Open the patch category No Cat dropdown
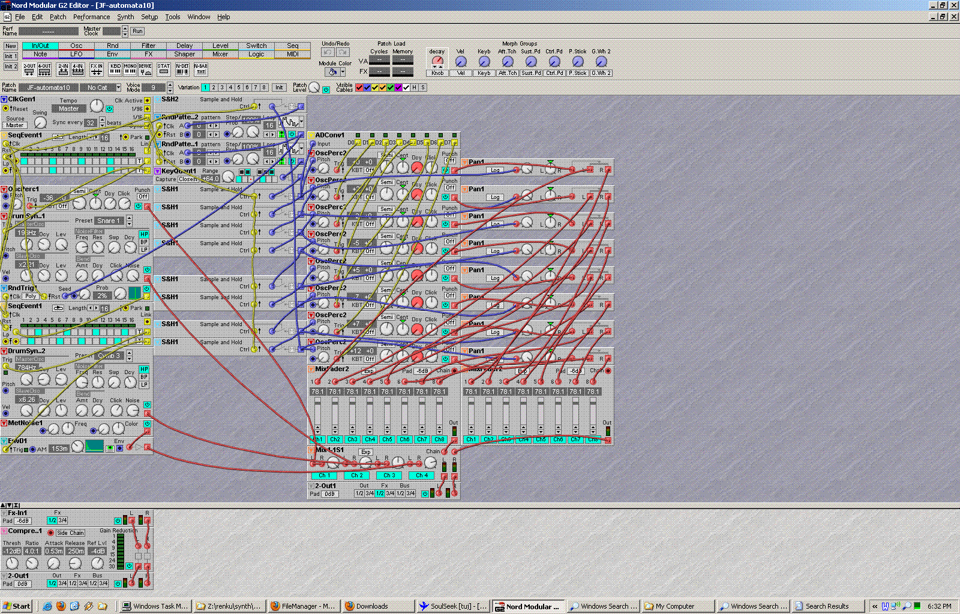 tap(118, 88)
